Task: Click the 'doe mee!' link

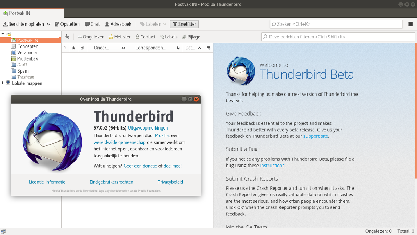Action: 173,166
